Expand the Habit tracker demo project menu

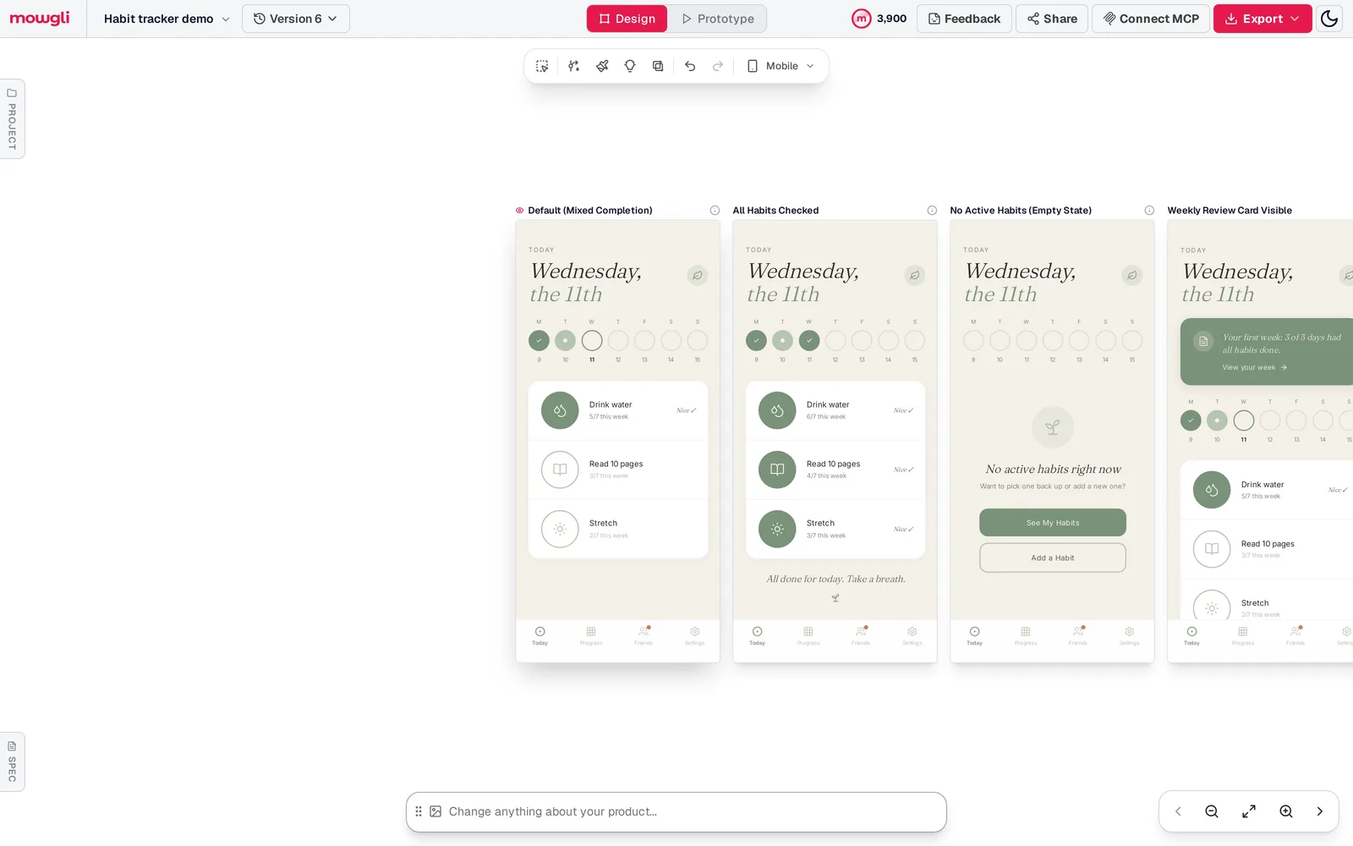[x=167, y=19]
